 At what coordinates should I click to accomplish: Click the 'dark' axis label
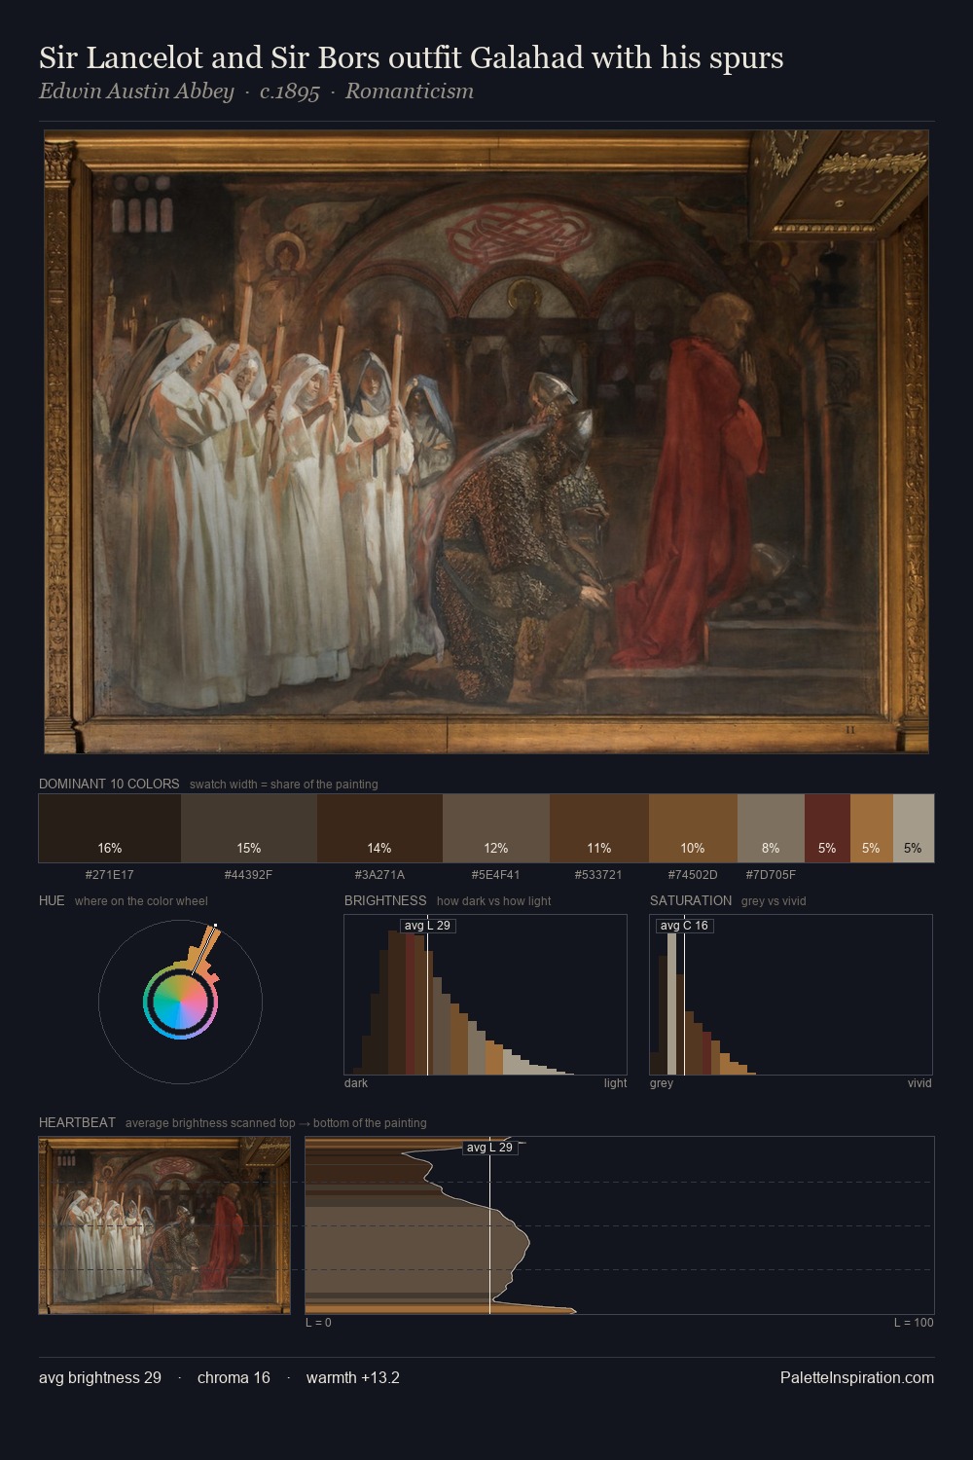[356, 1082]
